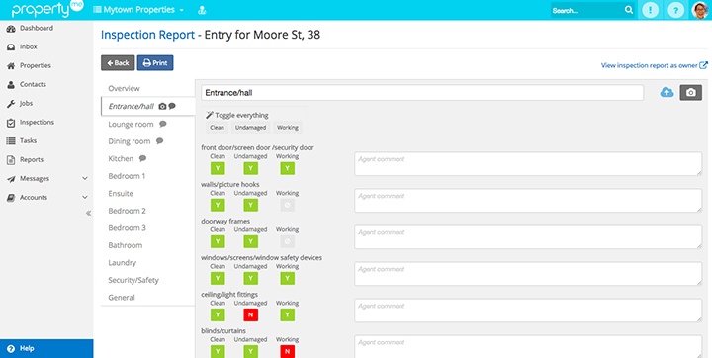Click Agent comment for walls/picture hooks
The height and width of the screenshot is (358, 712).
click(x=528, y=201)
